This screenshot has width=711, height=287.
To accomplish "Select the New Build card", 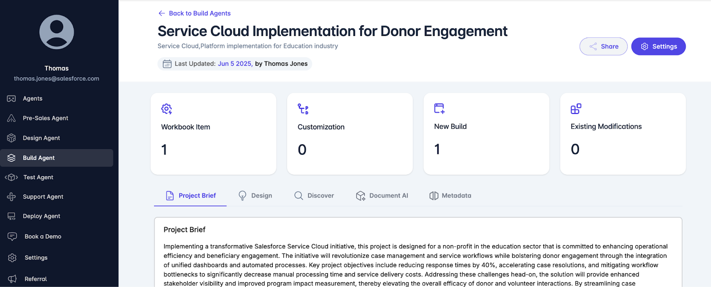I will 486,134.
